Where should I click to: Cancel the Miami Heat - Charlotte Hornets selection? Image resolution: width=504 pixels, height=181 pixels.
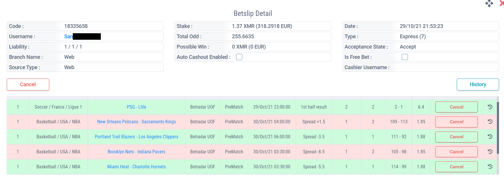tap(456, 167)
